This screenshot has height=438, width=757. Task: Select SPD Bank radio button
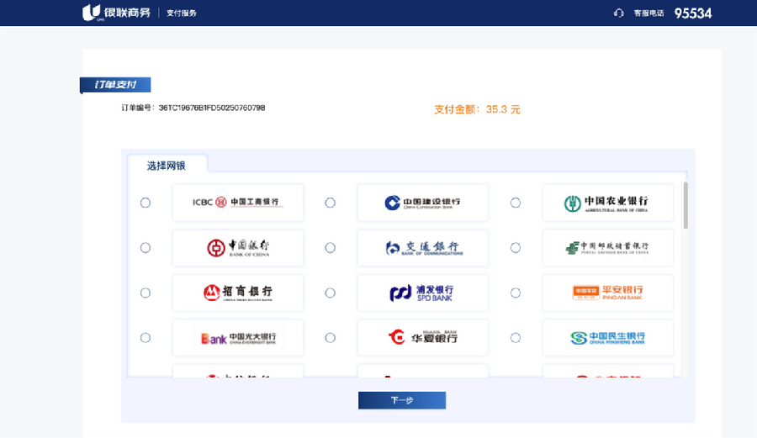coord(331,293)
